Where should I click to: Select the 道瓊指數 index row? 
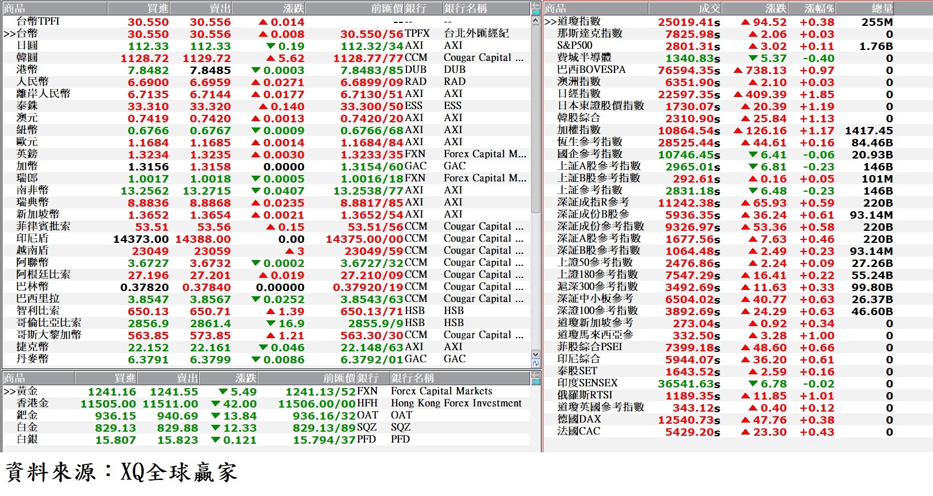[x=737, y=21]
